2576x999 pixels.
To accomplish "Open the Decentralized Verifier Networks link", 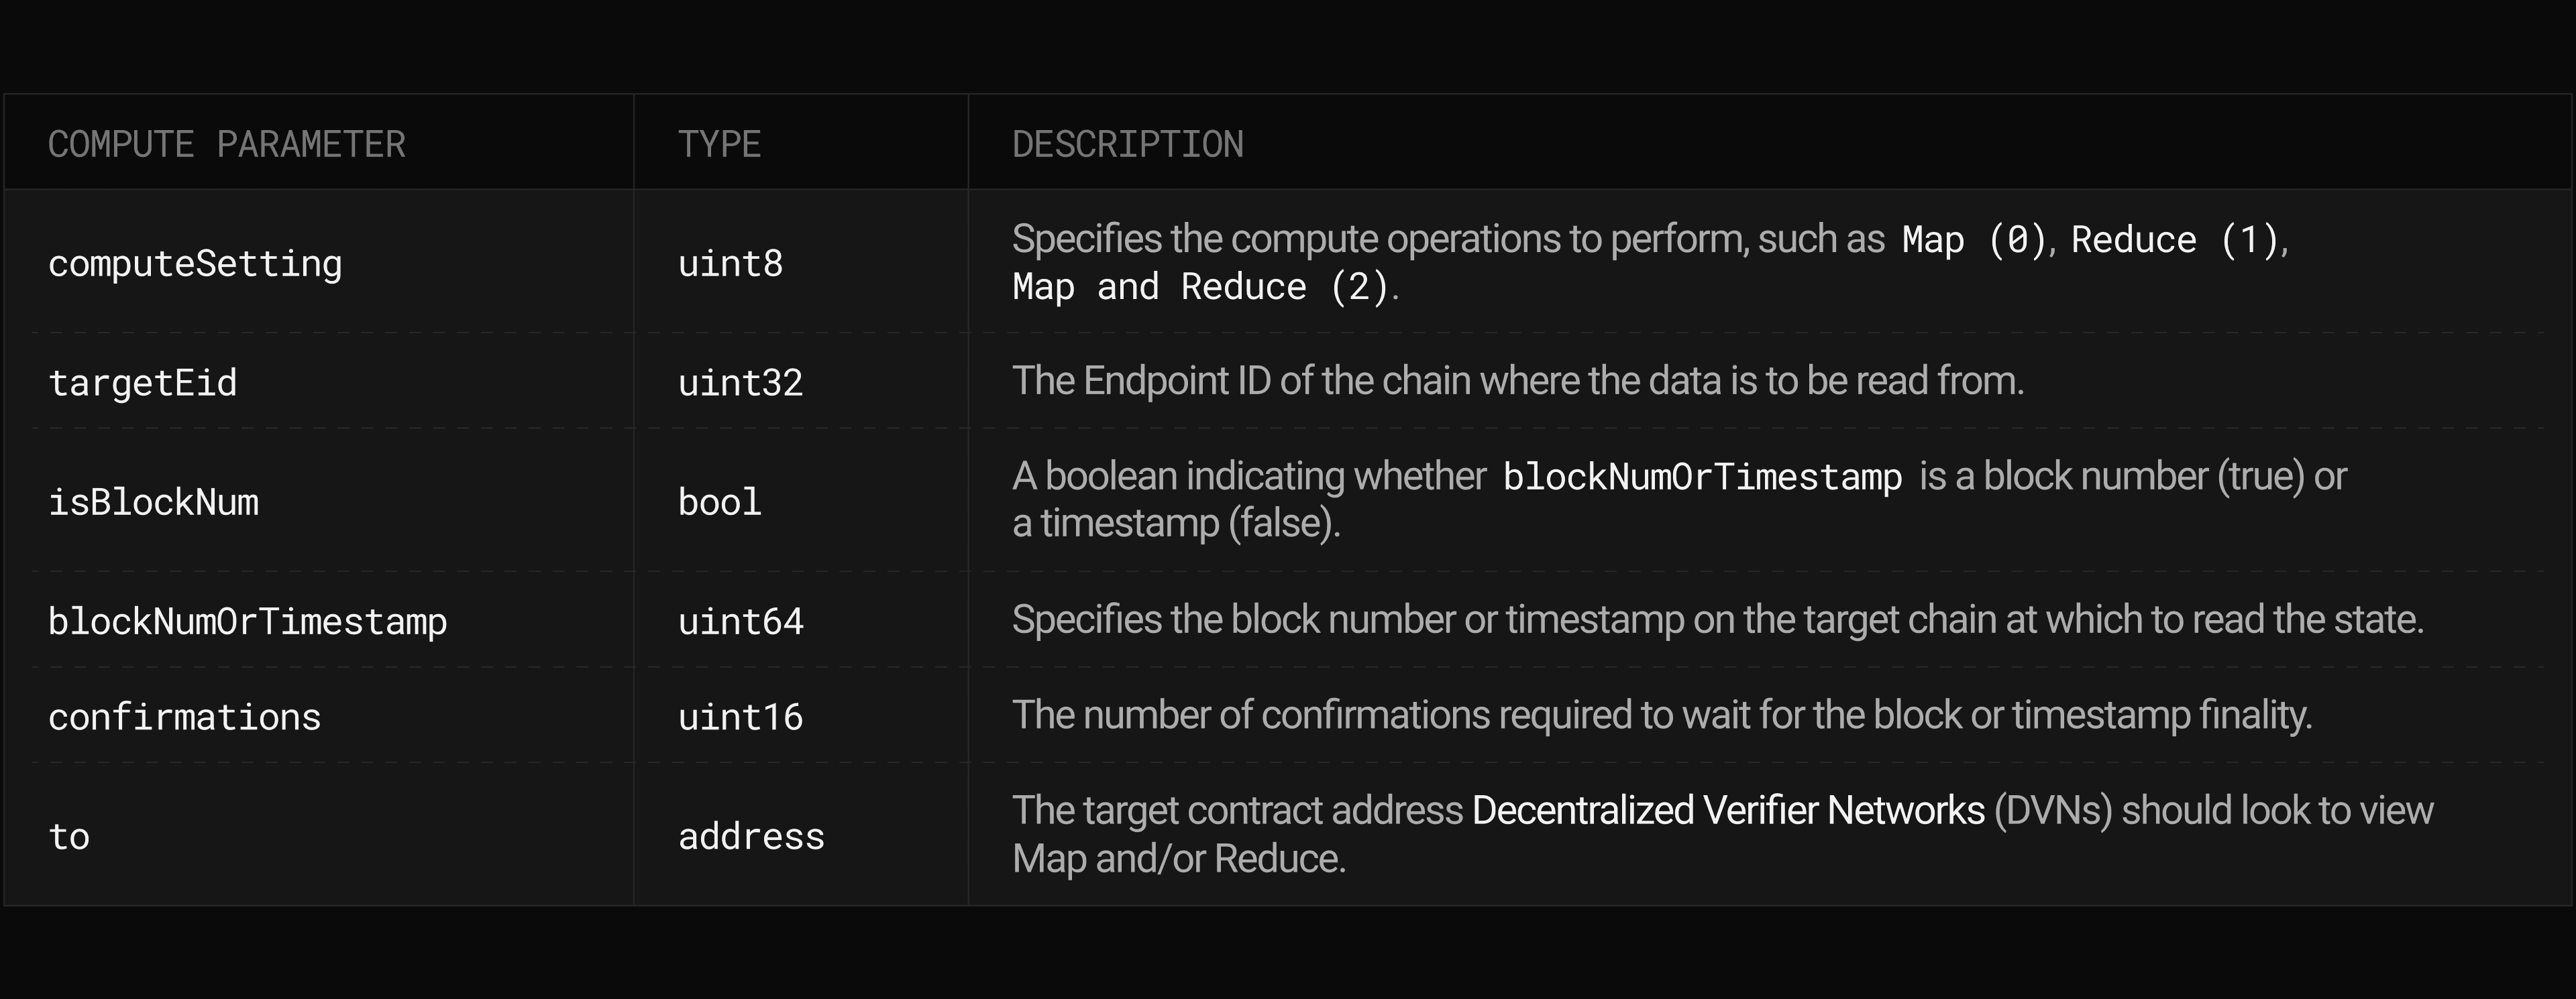I will [x=1728, y=810].
